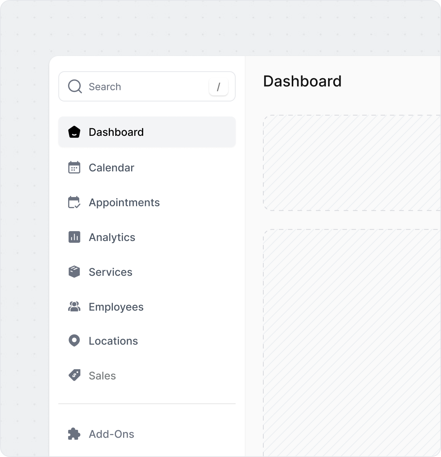Select the Employees people icon

point(74,307)
